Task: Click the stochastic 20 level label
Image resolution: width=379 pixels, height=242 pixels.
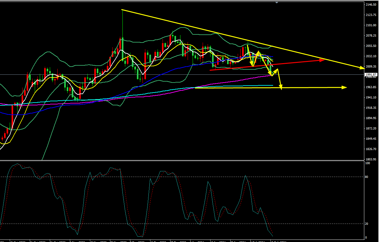Action: click(367, 224)
